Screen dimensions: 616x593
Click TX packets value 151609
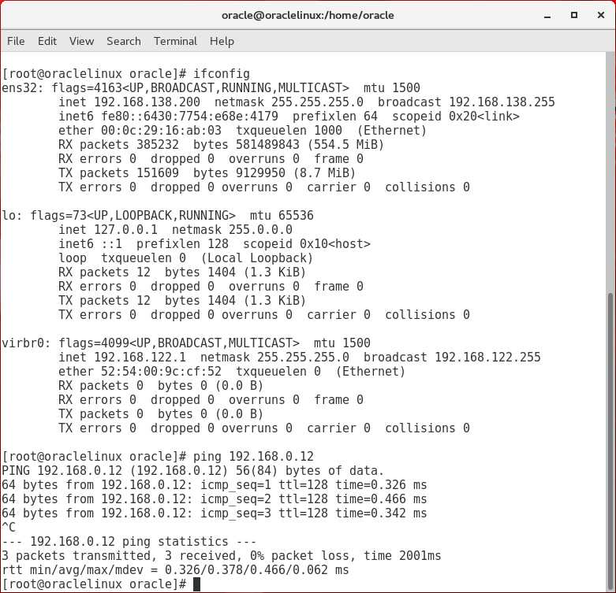(x=158, y=173)
